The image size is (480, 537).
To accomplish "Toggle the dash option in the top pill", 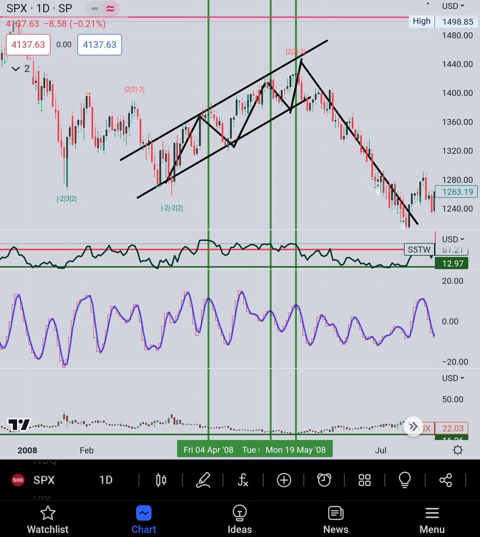I will [94, 9].
